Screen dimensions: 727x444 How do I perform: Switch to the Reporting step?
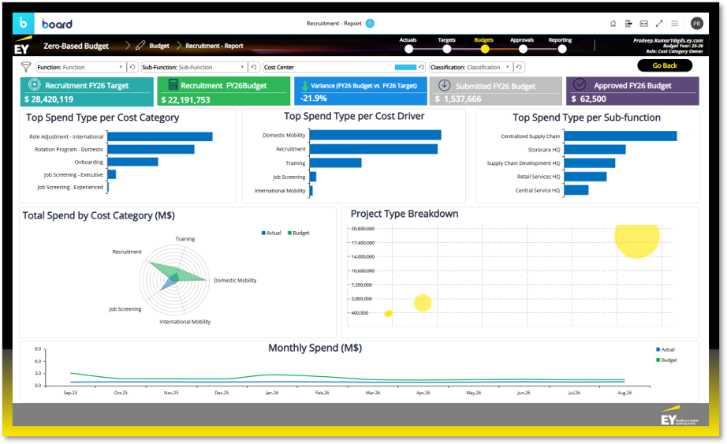coord(561,48)
